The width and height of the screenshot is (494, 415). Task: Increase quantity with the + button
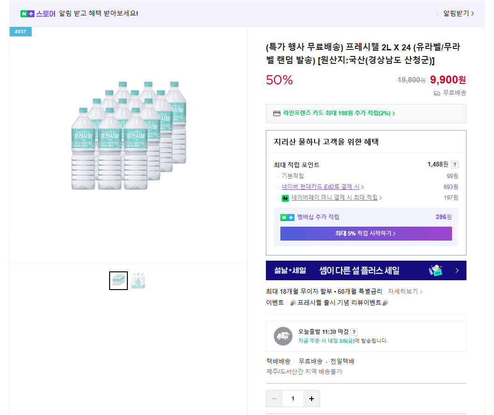(x=311, y=399)
